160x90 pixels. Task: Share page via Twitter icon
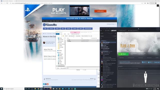point(44,84)
